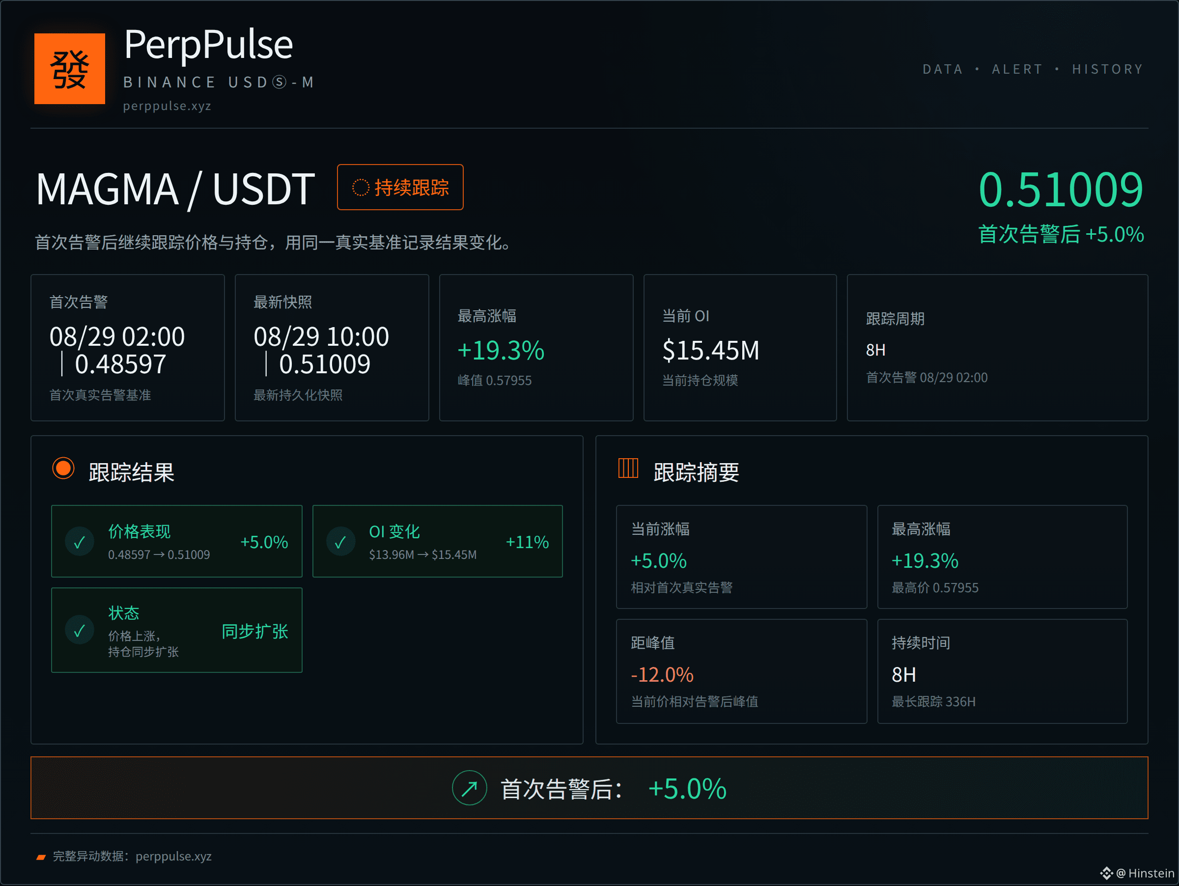The width and height of the screenshot is (1179, 886).
Task: Click the Binance logo near Hinstein watermark
Action: 1106,873
